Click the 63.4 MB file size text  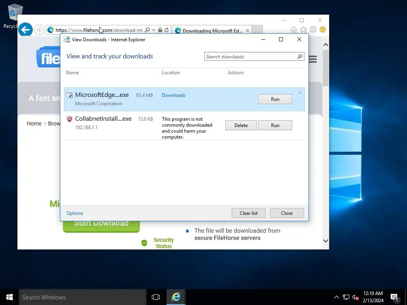click(145, 95)
